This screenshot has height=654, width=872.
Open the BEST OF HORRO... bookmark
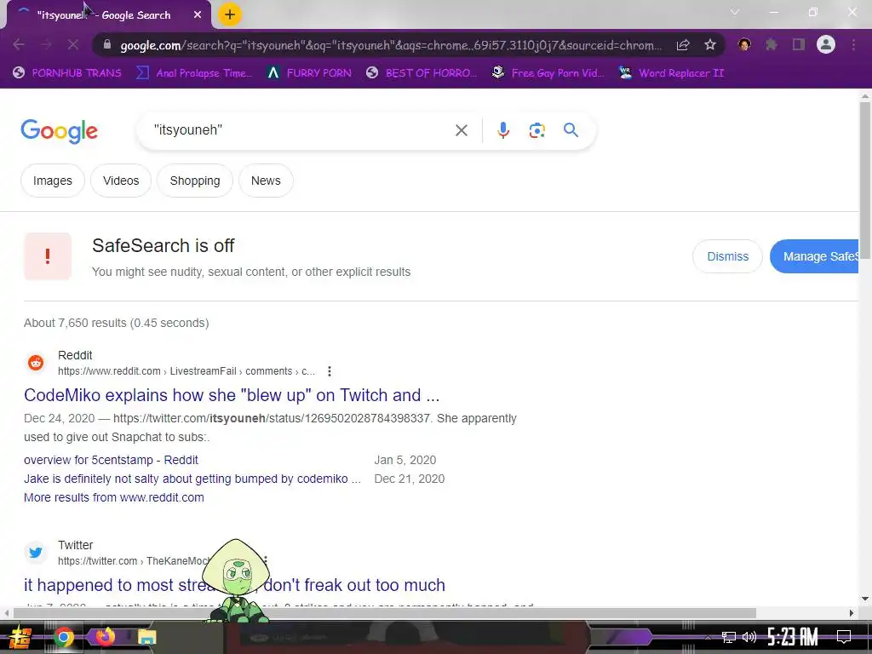[422, 73]
